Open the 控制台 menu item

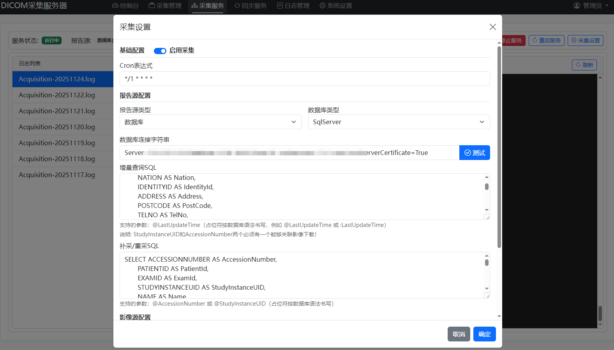pyautogui.click(x=125, y=6)
